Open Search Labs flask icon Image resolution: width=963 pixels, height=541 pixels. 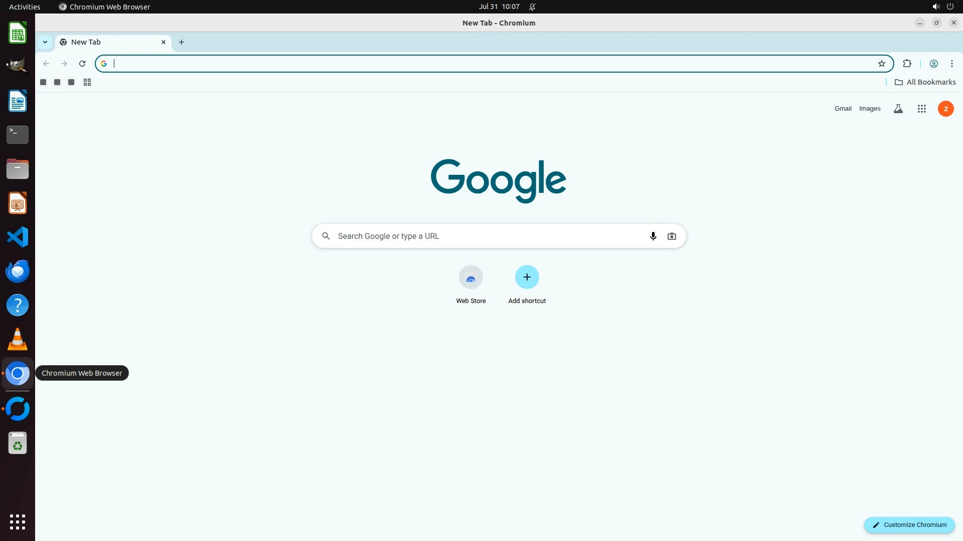coord(898,109)
